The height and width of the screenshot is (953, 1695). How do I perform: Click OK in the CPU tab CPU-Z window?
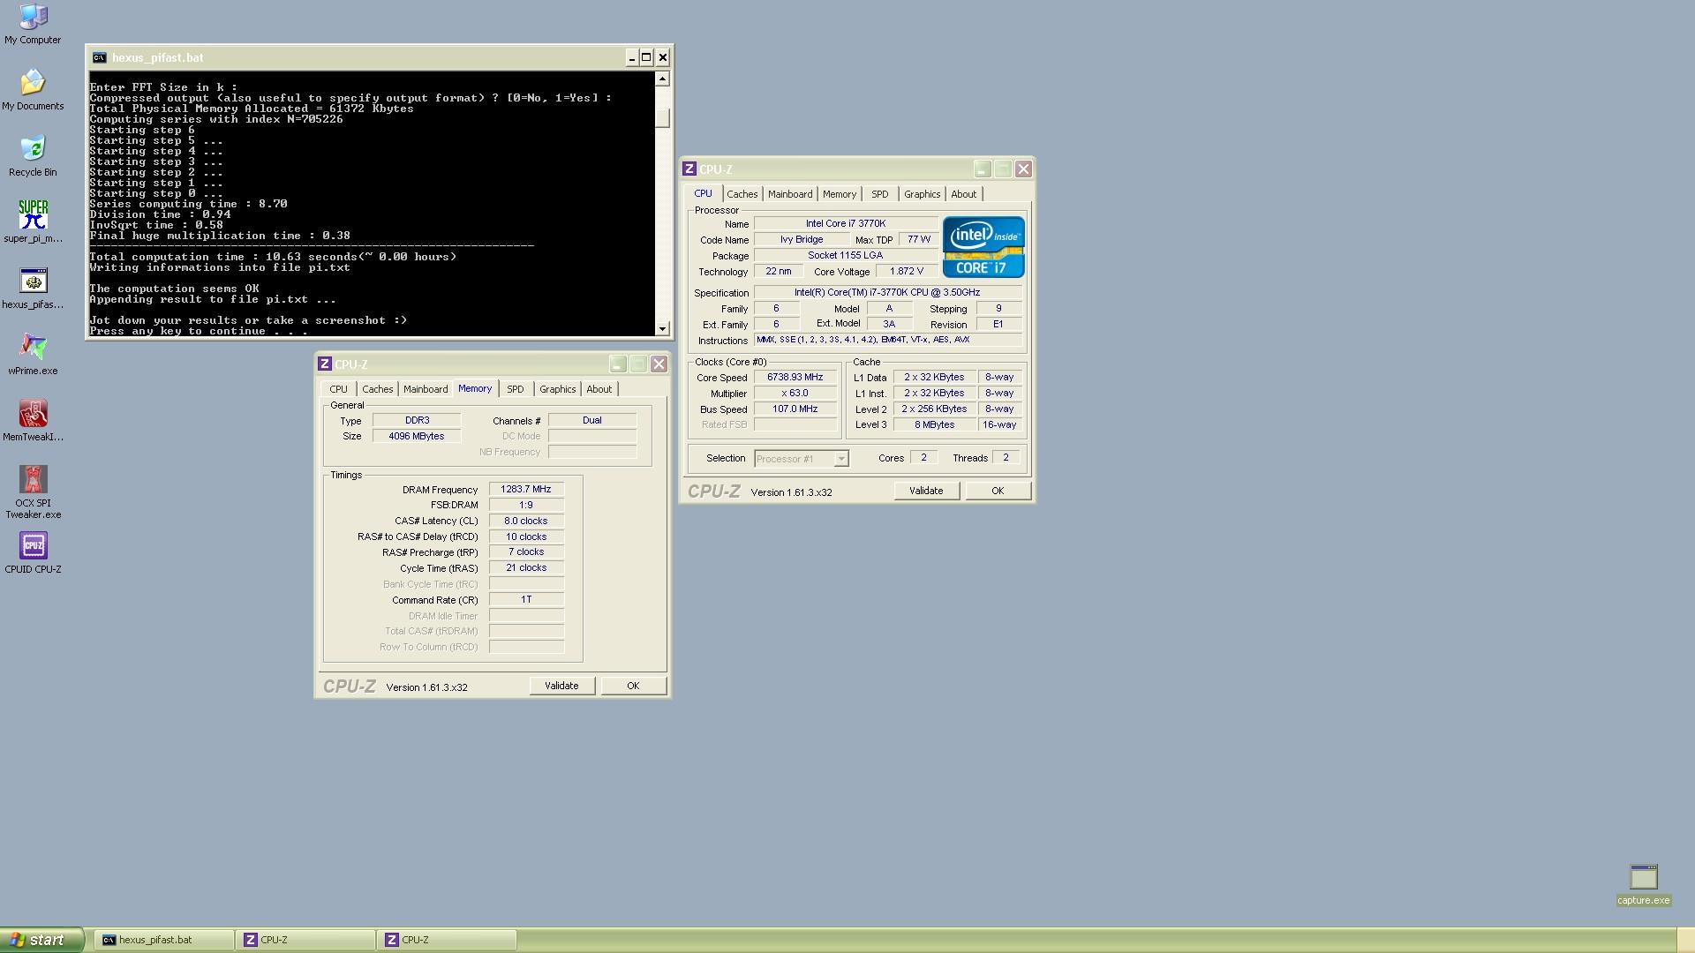998,491
